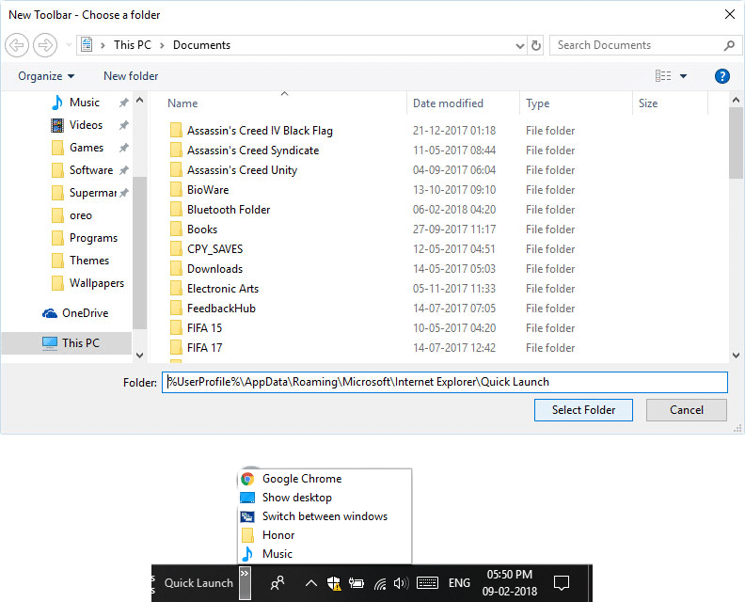Click the navigation pane scroll up arrow
Screen dimensions: 745x602
point(139,101)
